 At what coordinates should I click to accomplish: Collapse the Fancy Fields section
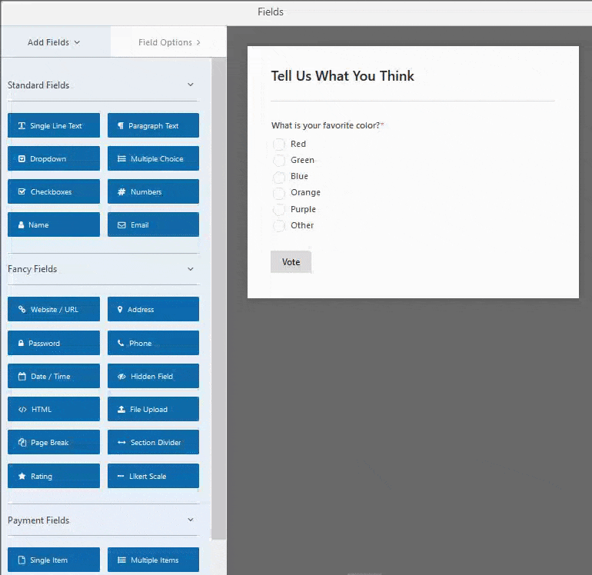[x=191, y=269]
